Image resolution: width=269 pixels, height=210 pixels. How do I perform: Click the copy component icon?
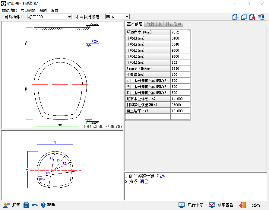[244, 17]
